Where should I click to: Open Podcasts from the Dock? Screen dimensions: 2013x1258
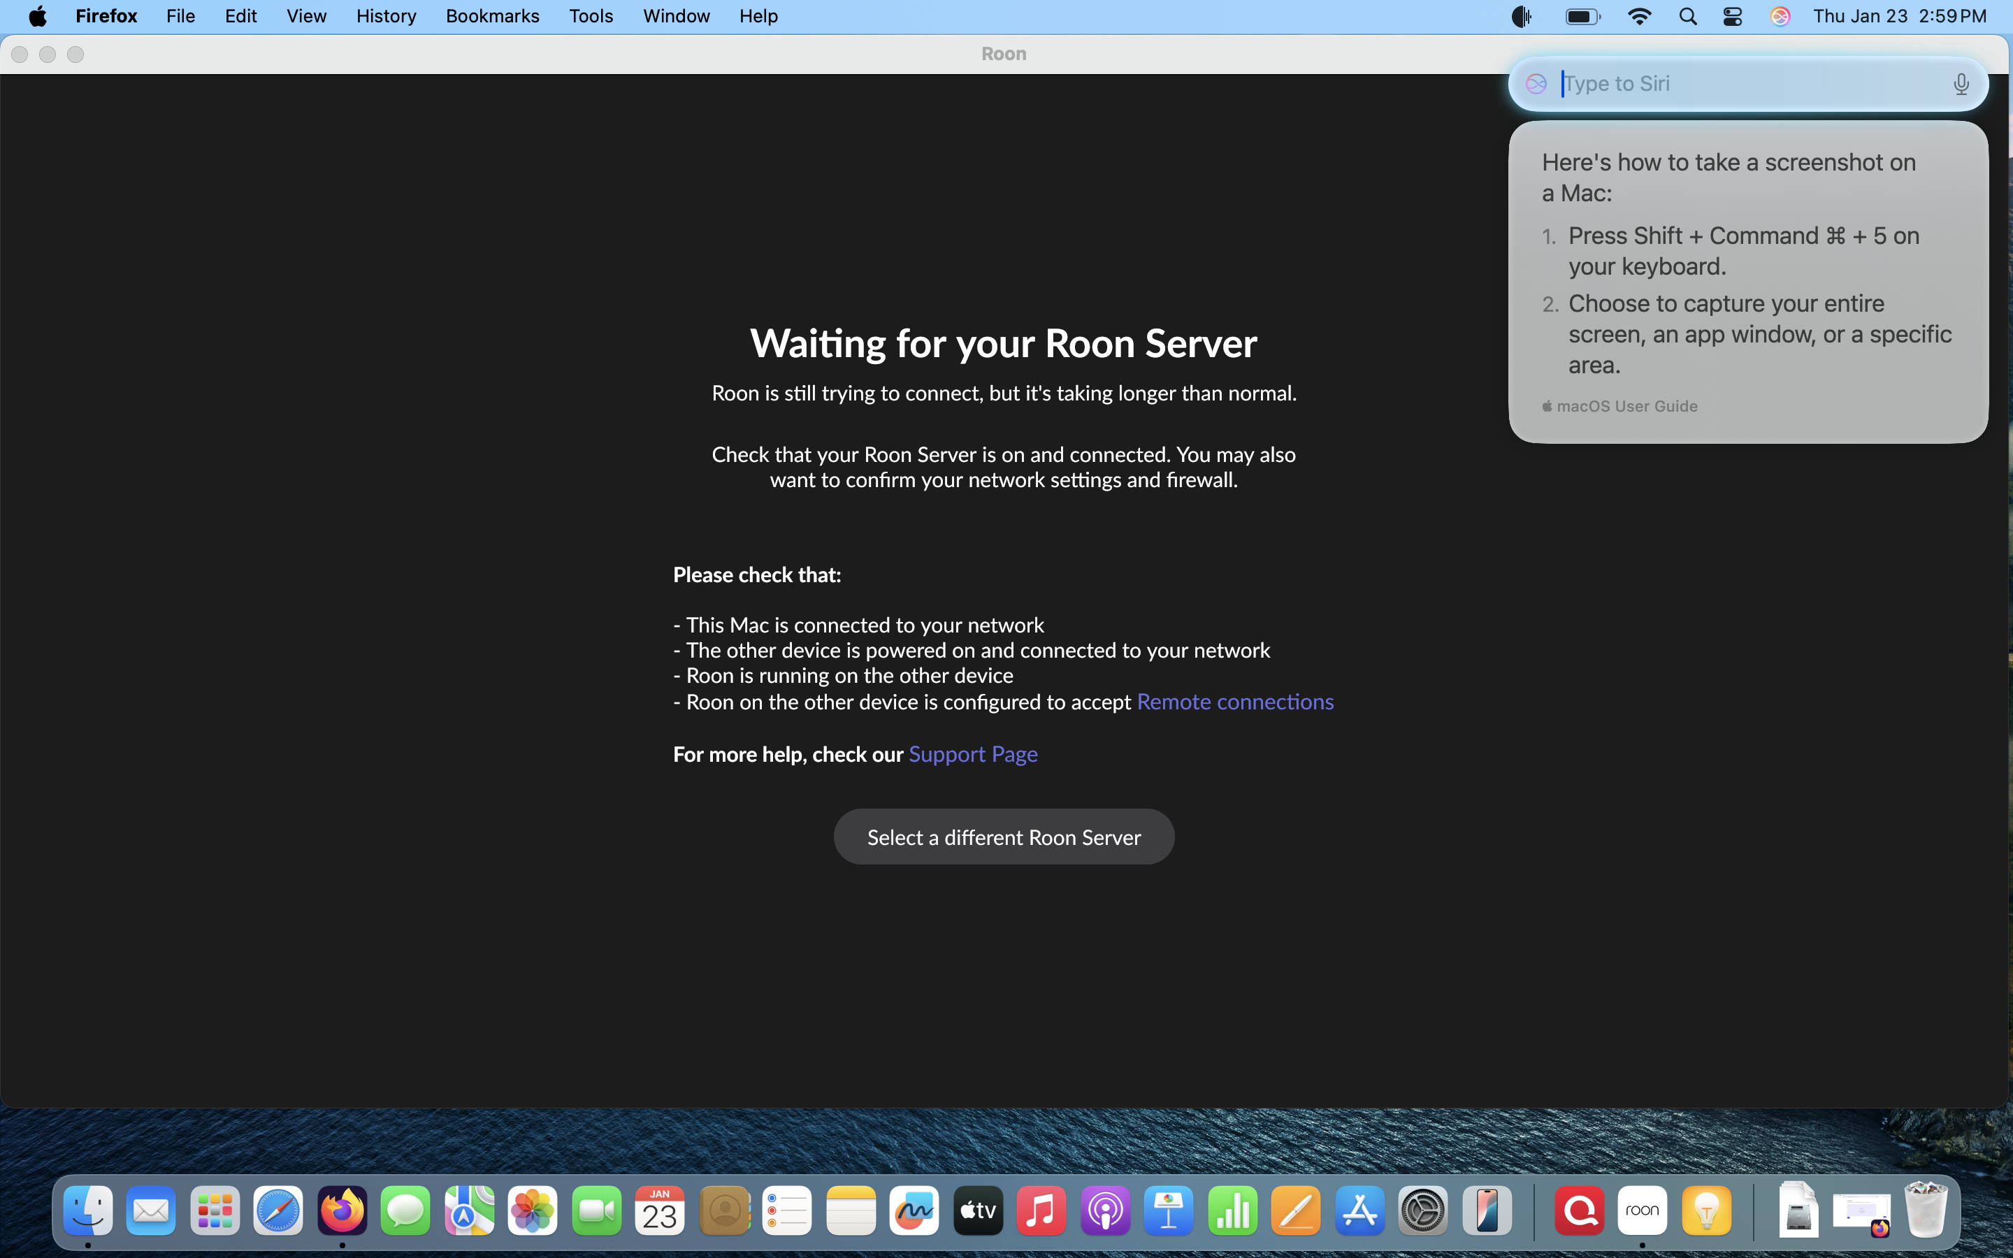point(1106,1210)
